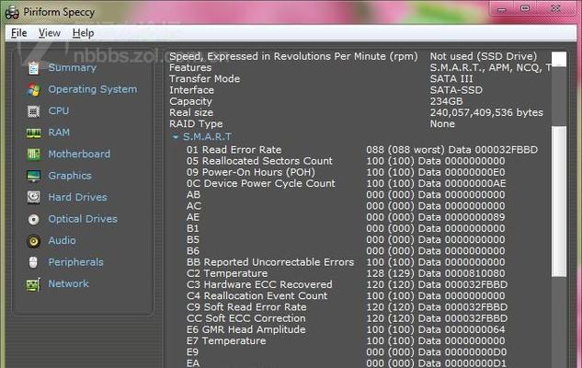Click the RAM module icon
Screen dimensions: 582x368
point(33,132)
